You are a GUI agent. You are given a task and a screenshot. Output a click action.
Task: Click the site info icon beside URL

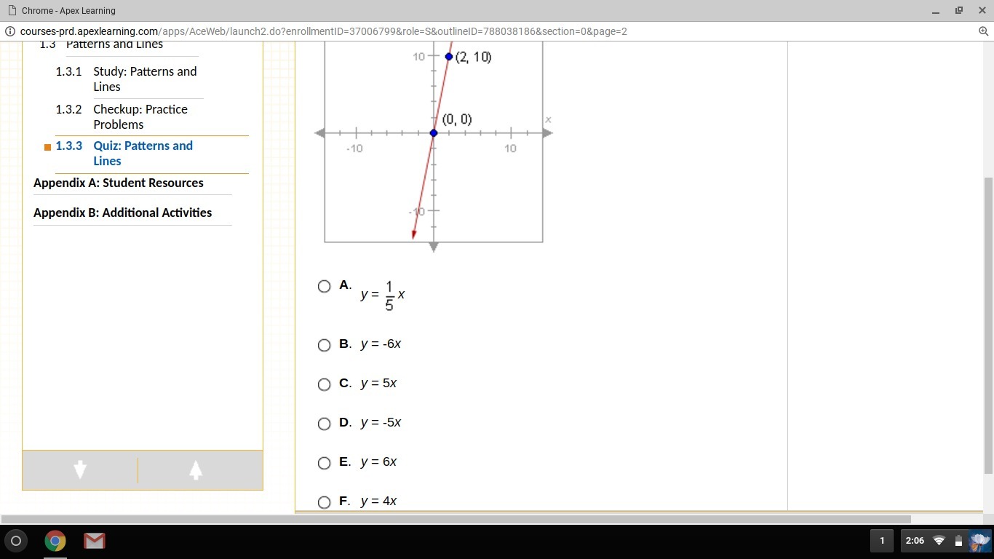point(10,31)
